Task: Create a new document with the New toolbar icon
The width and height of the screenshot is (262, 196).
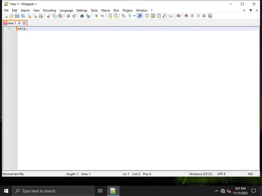Action: point(6,16)
